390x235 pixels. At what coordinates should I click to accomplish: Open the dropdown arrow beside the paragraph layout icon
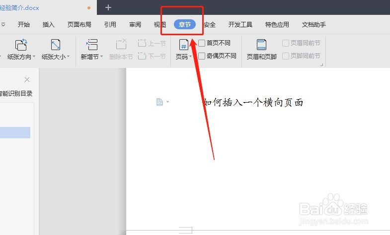pos(167,102)
